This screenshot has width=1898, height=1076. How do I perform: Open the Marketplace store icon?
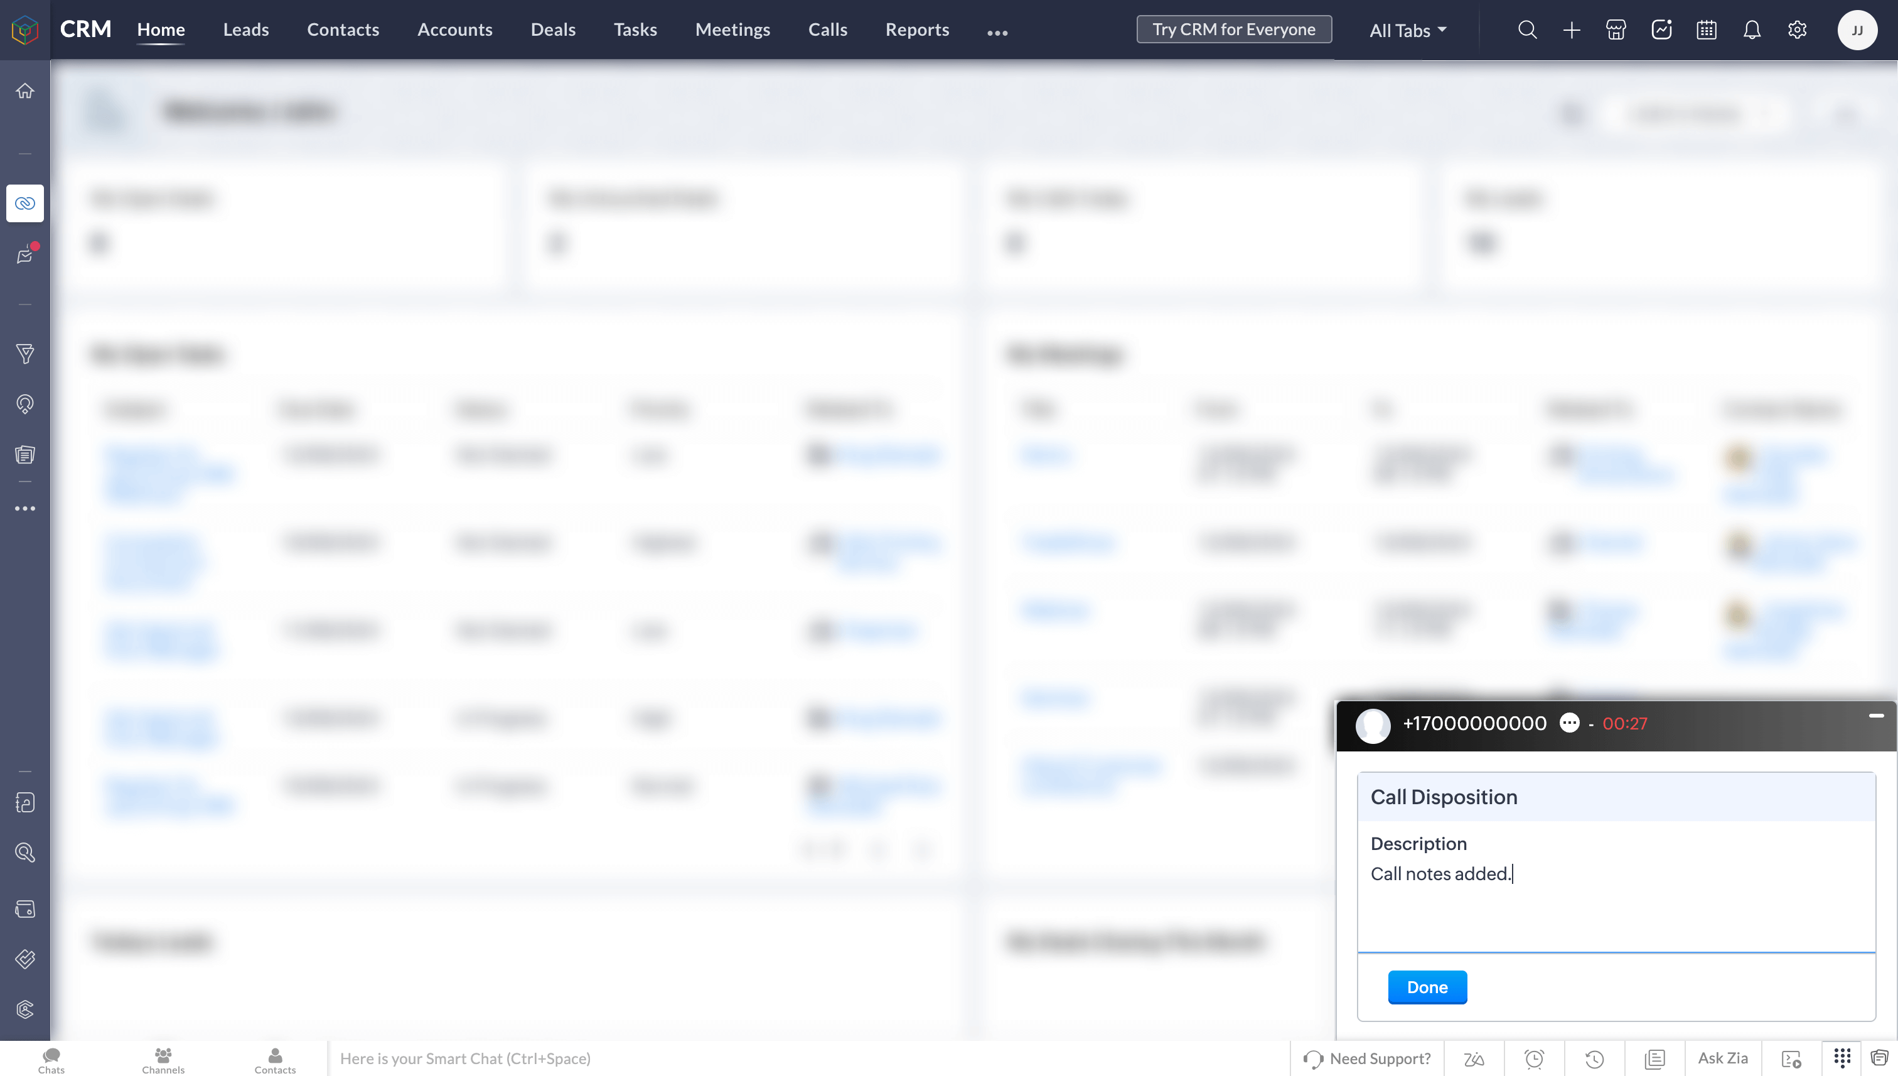click(1616, 30)
